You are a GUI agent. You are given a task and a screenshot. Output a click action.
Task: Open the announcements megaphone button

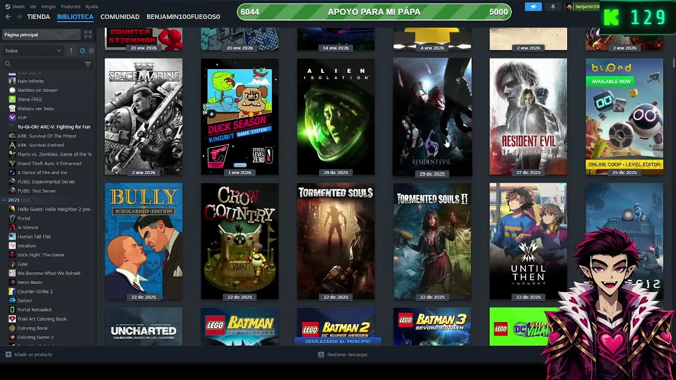pyautogui.click(x=533, y=6)
